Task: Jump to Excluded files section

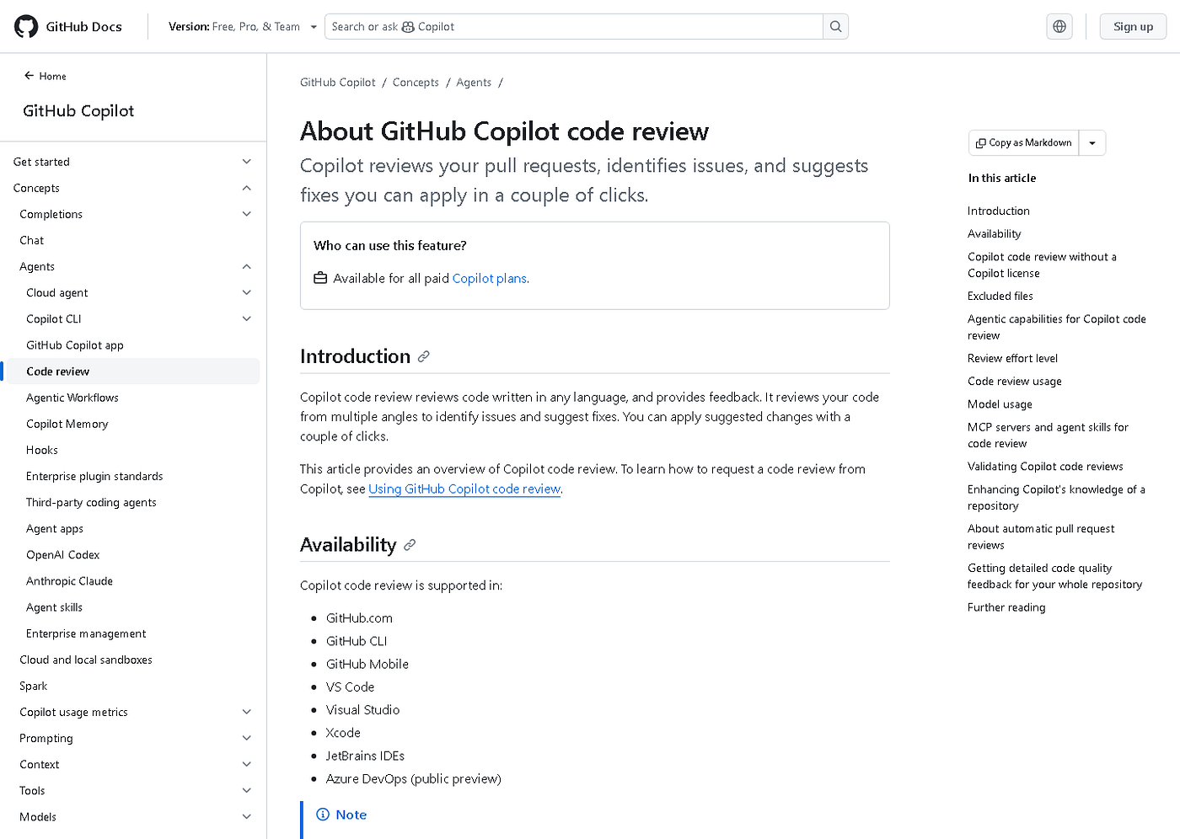Action: [1000, 296]
